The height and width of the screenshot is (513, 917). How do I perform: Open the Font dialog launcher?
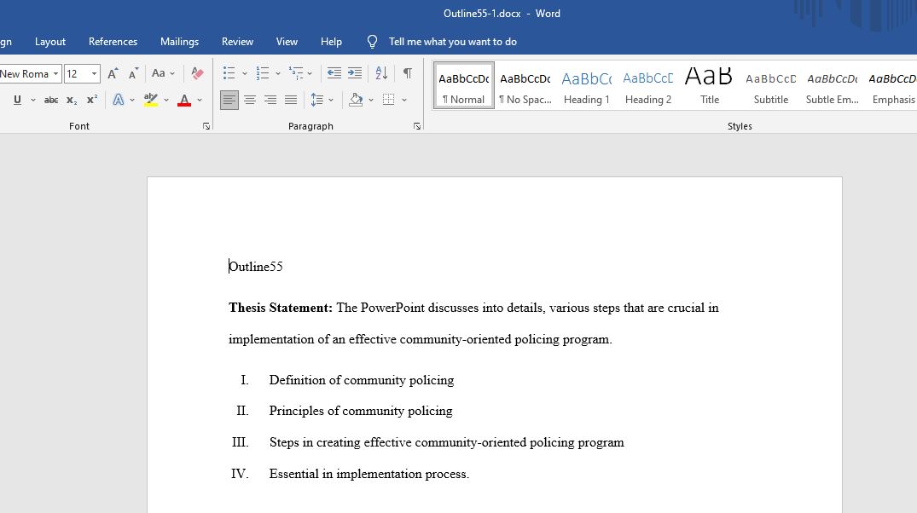point(206,126)
